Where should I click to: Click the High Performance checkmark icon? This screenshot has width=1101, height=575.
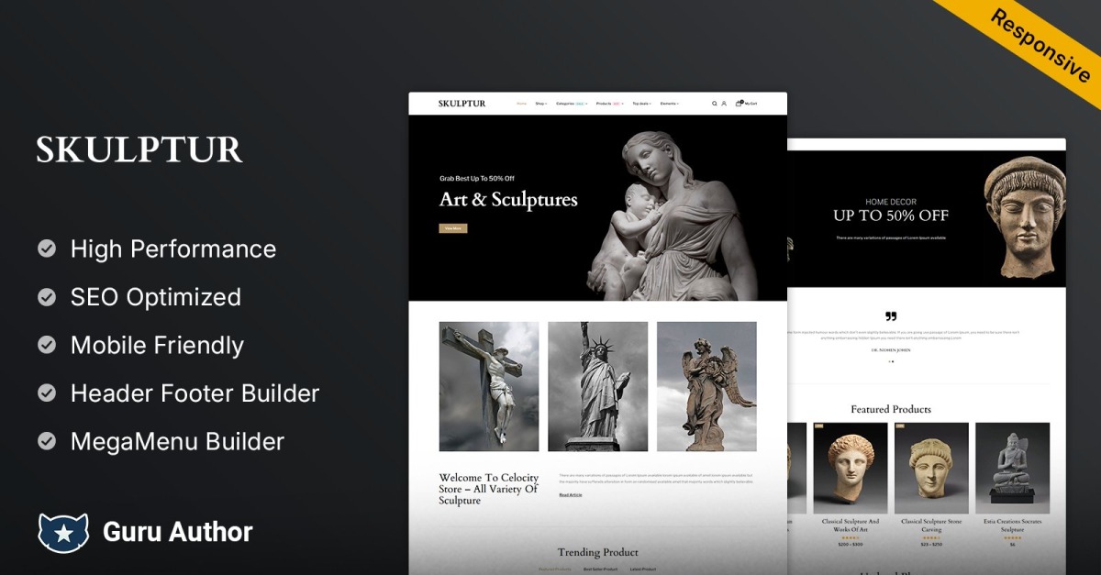click(x=47, y=249)
